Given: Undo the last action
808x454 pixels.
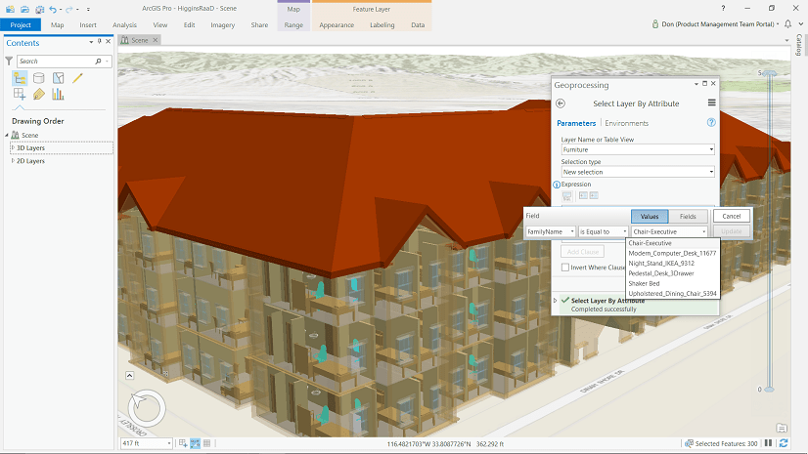Looking at the screenshot, I should click(53, 9).
